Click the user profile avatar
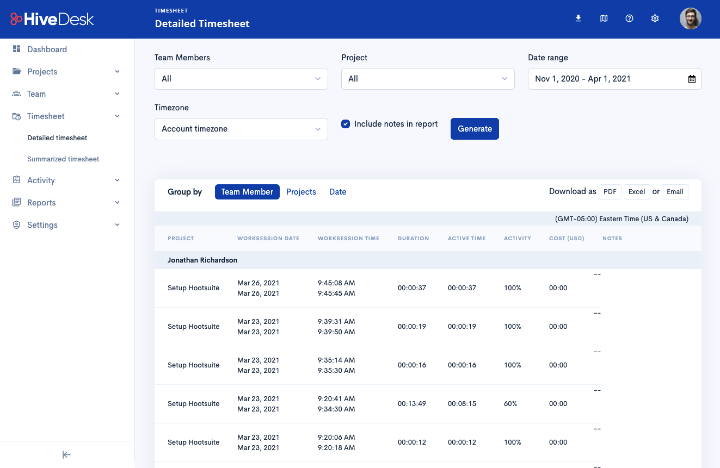 (690, 18)
